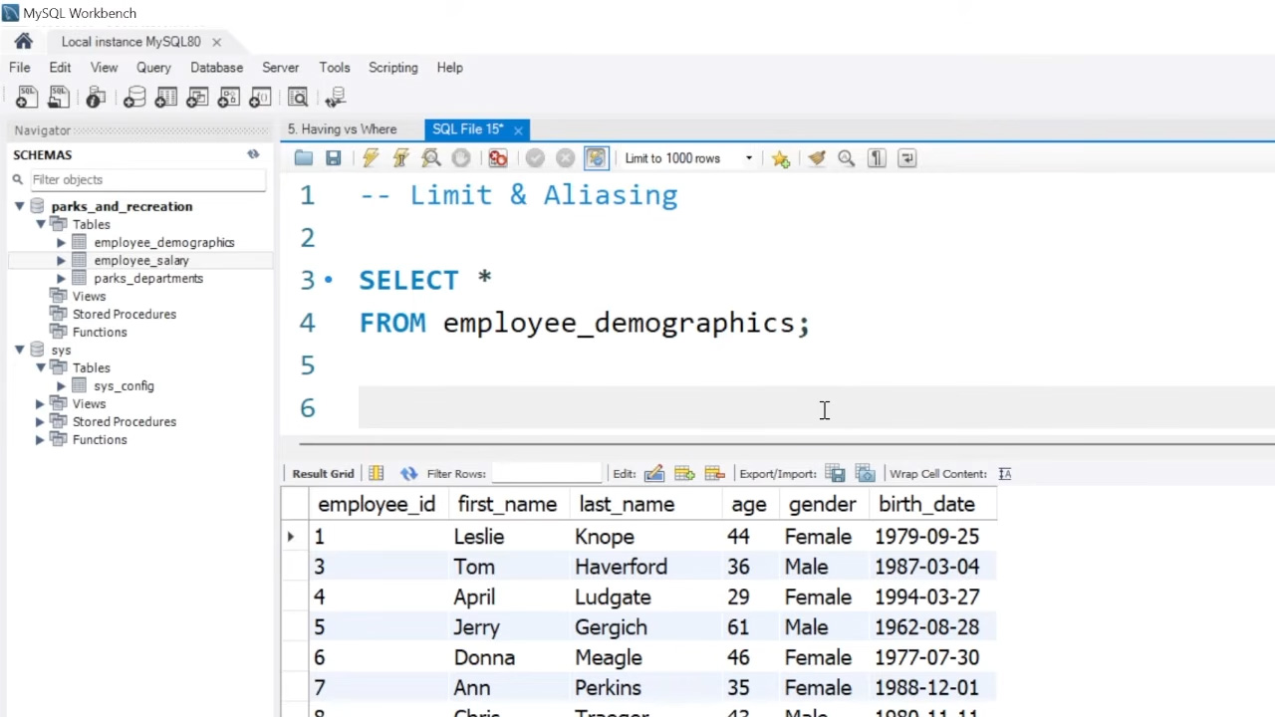
Task: Open the Query menu
Action: [153, 68]
